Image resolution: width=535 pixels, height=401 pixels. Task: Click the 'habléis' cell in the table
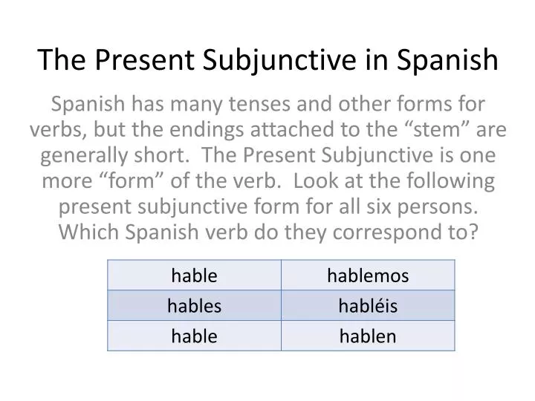[368, 305]
